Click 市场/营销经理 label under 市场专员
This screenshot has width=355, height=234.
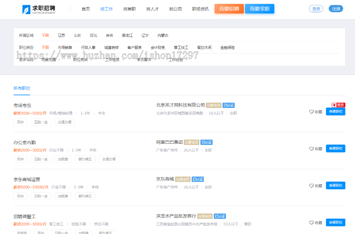[61, 113]
